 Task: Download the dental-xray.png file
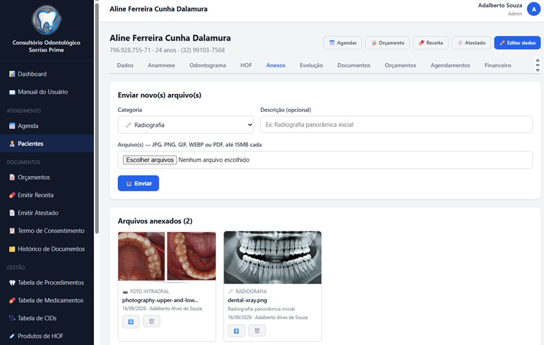click(236, 331)
